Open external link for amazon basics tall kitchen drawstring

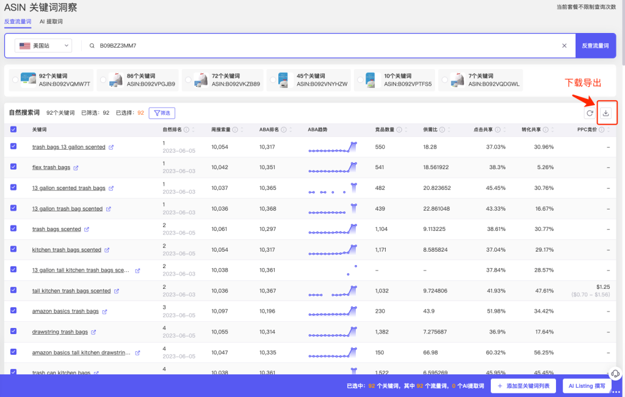137,353
